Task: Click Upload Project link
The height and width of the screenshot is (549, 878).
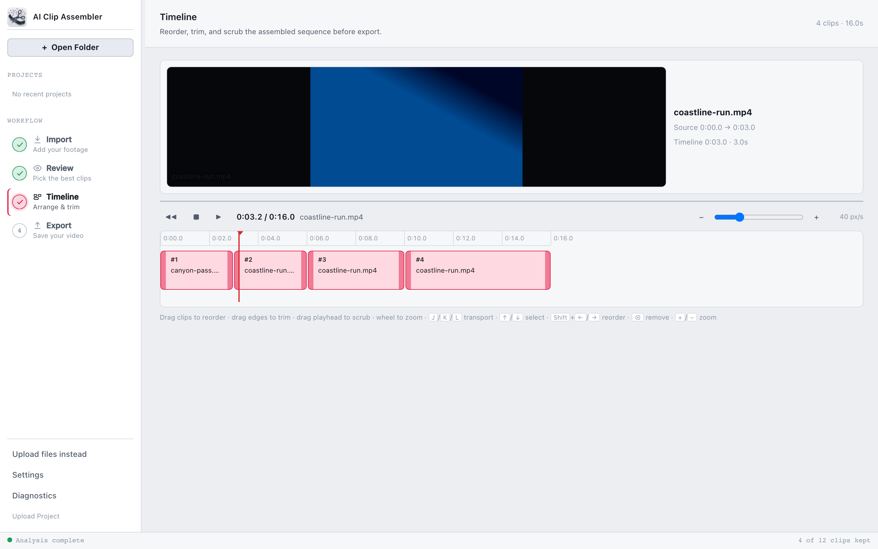Action: [36, 516]
